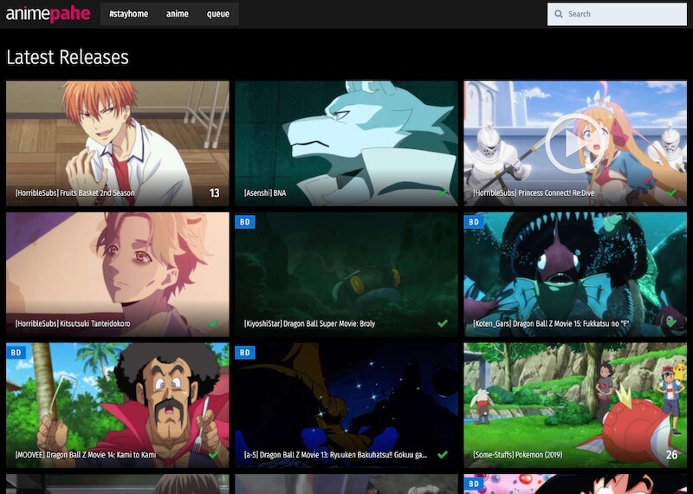Click the checkmark on Movie 15 card

coord(671,323)
